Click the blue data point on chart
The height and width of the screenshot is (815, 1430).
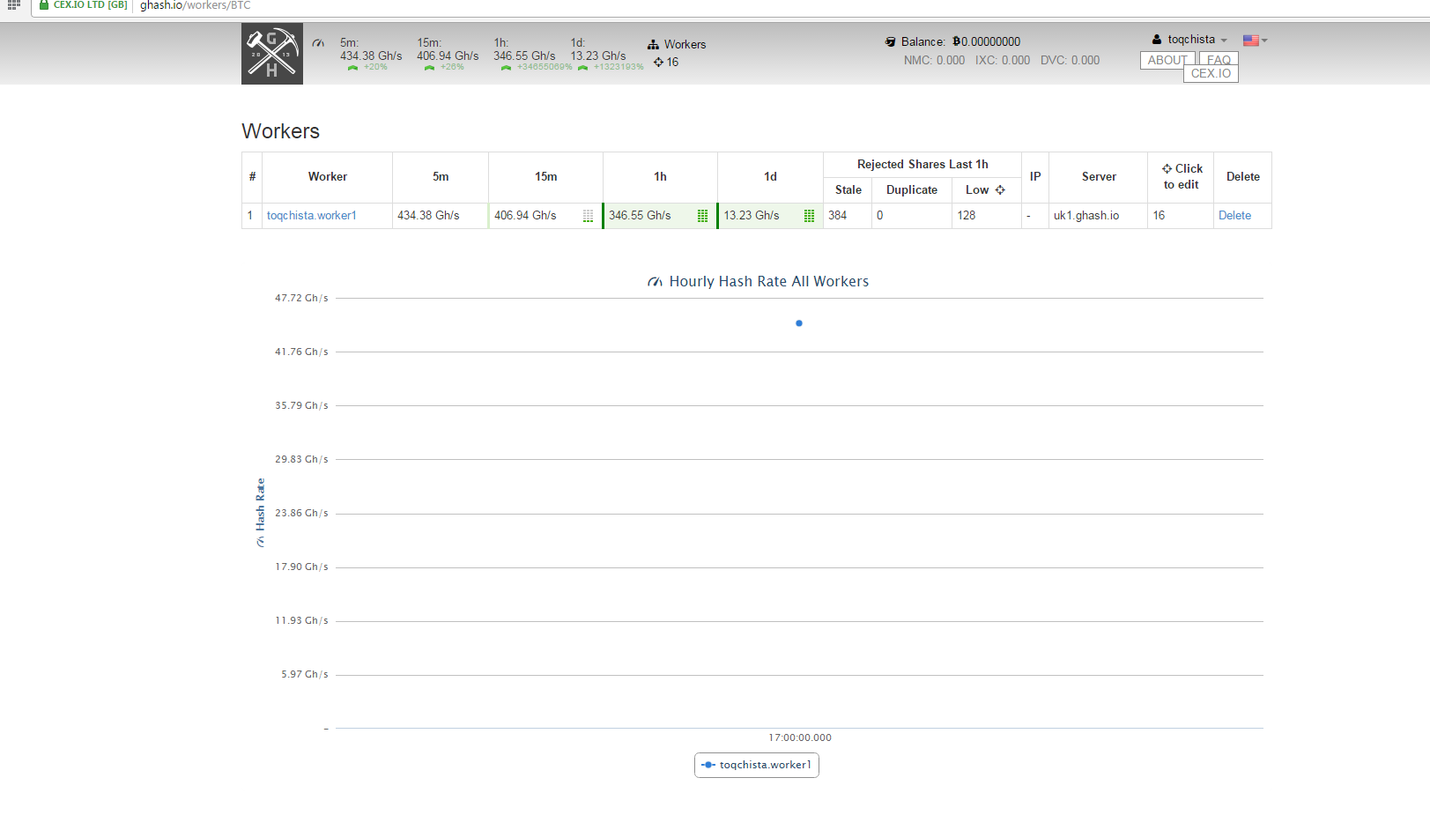pos(799,323)
